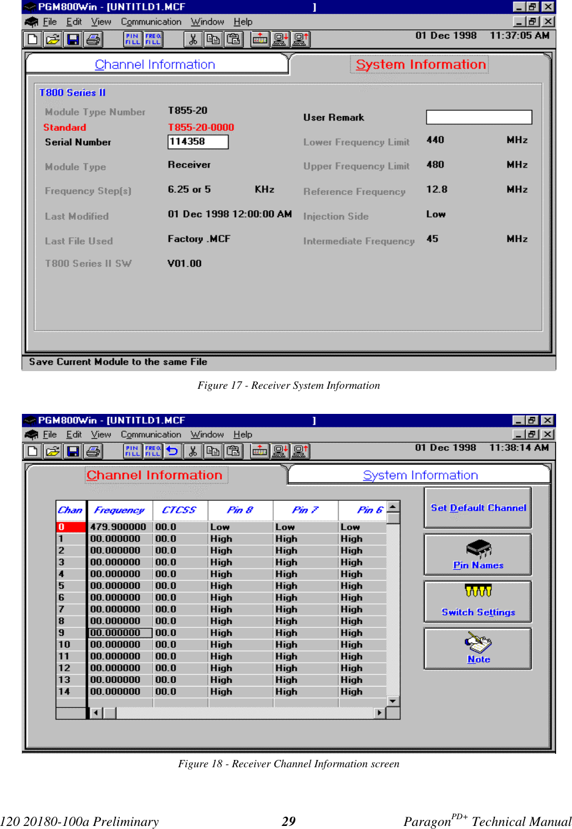Viewport: 572px width, 829px height.
Task: Open the View menu in the lower window
Action: click(101, 435)
